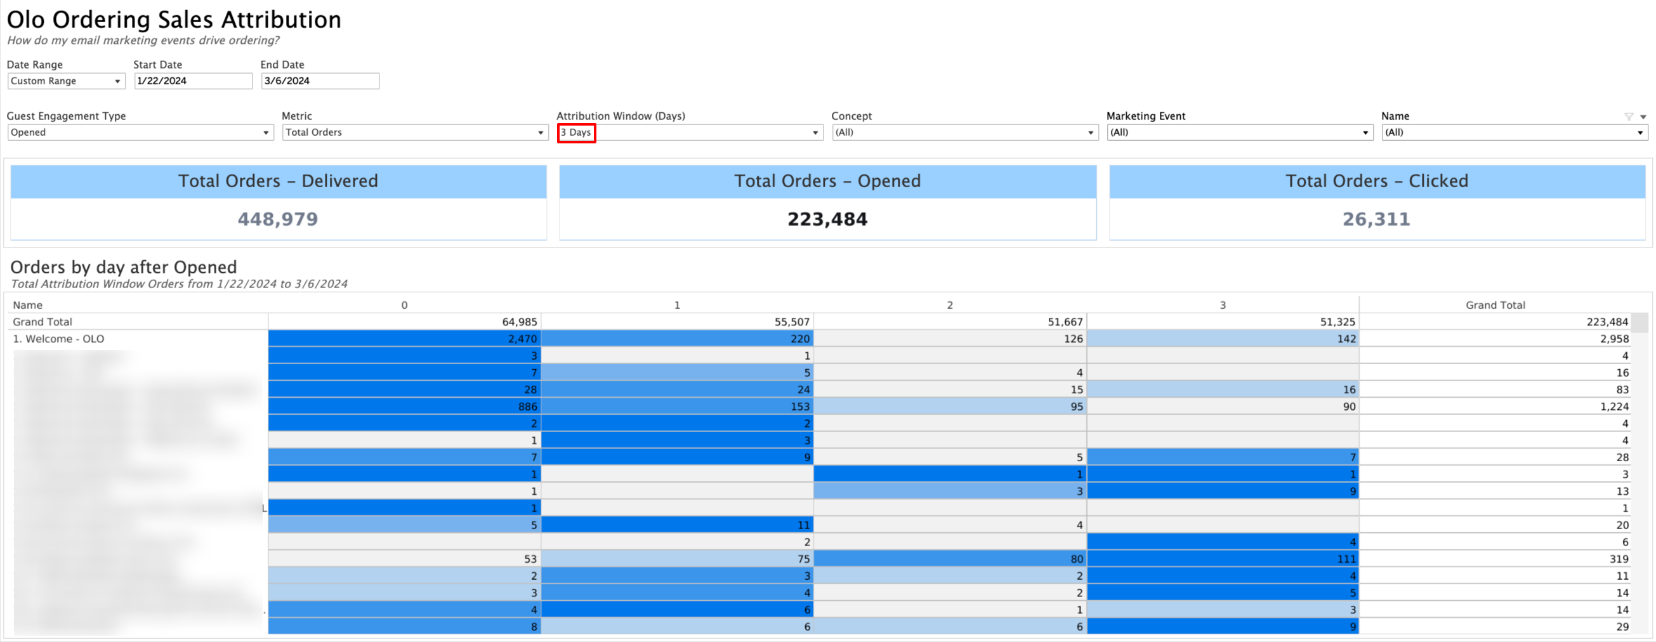This screenshot has width=1656, height=642.
Task: Select the 1. Welcome - OLO row label
Action: tap(58, 339)
